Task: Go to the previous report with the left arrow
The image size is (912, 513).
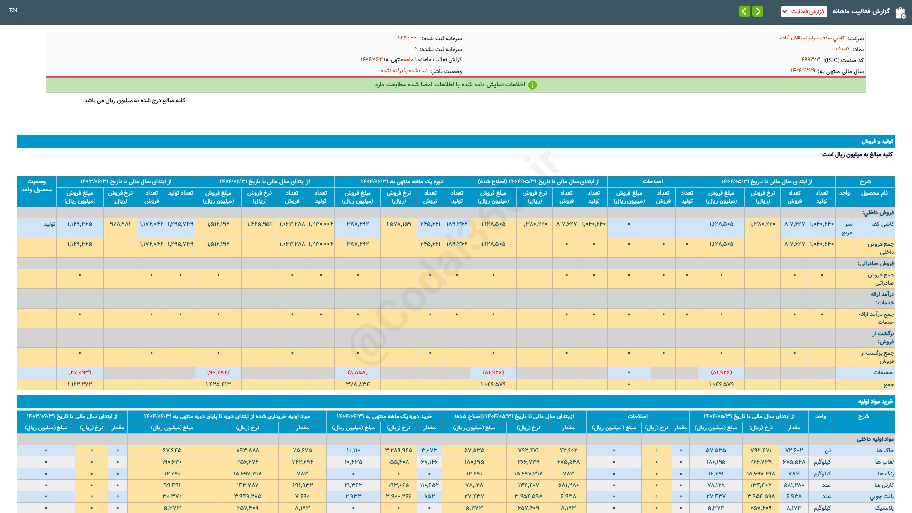Action: click(x=744, y=11)
